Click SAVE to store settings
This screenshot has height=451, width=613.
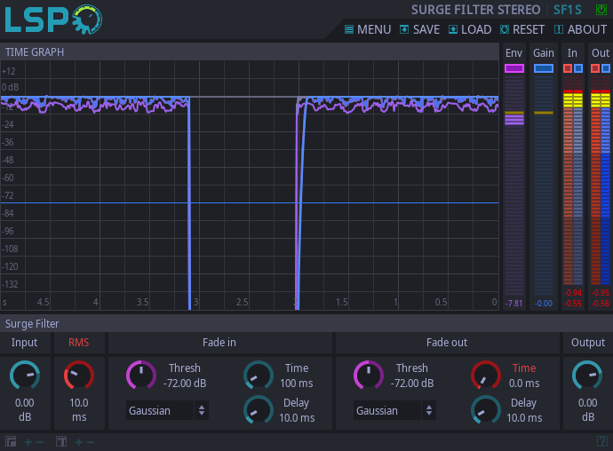(x=420, y=29)
